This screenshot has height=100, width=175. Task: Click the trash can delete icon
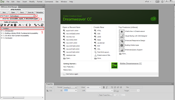[x=15, y=25]
